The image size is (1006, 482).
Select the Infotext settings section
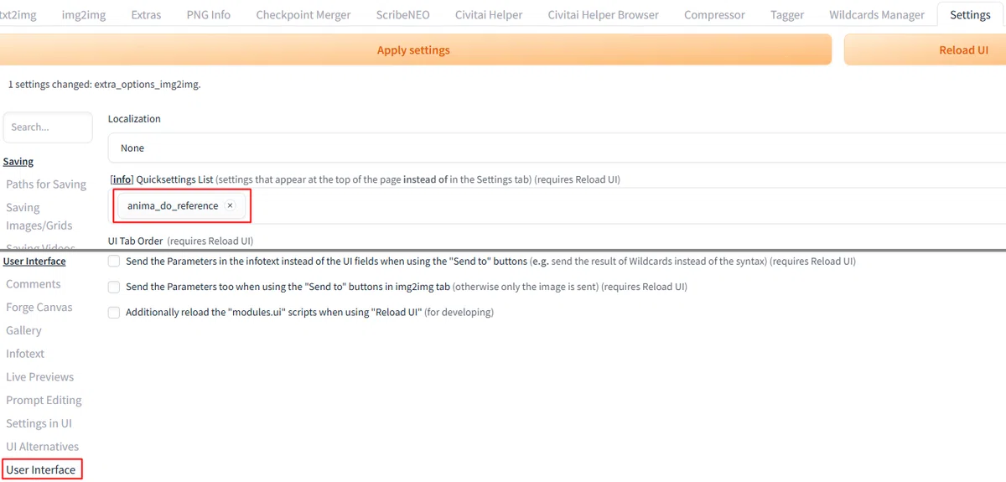pyautogui.click(x=25, y=354)
